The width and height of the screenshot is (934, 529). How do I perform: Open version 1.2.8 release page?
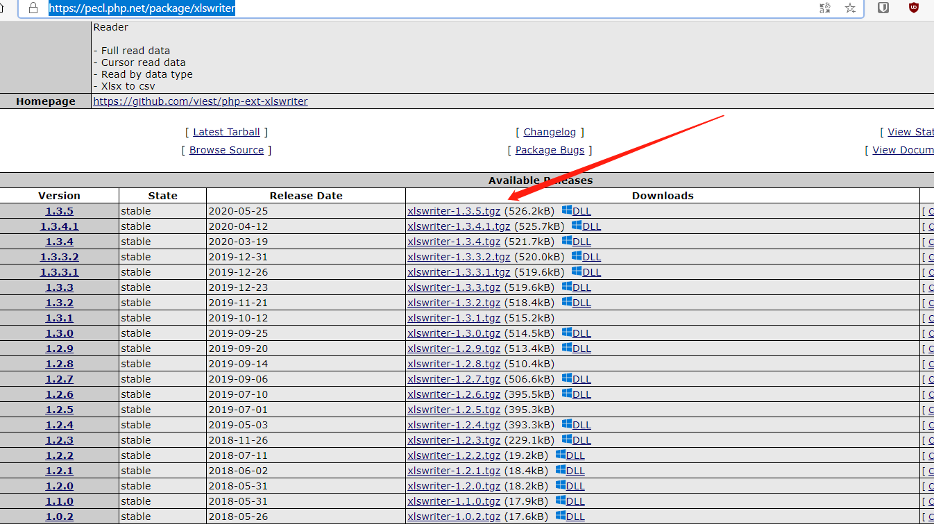pos(60,364)
